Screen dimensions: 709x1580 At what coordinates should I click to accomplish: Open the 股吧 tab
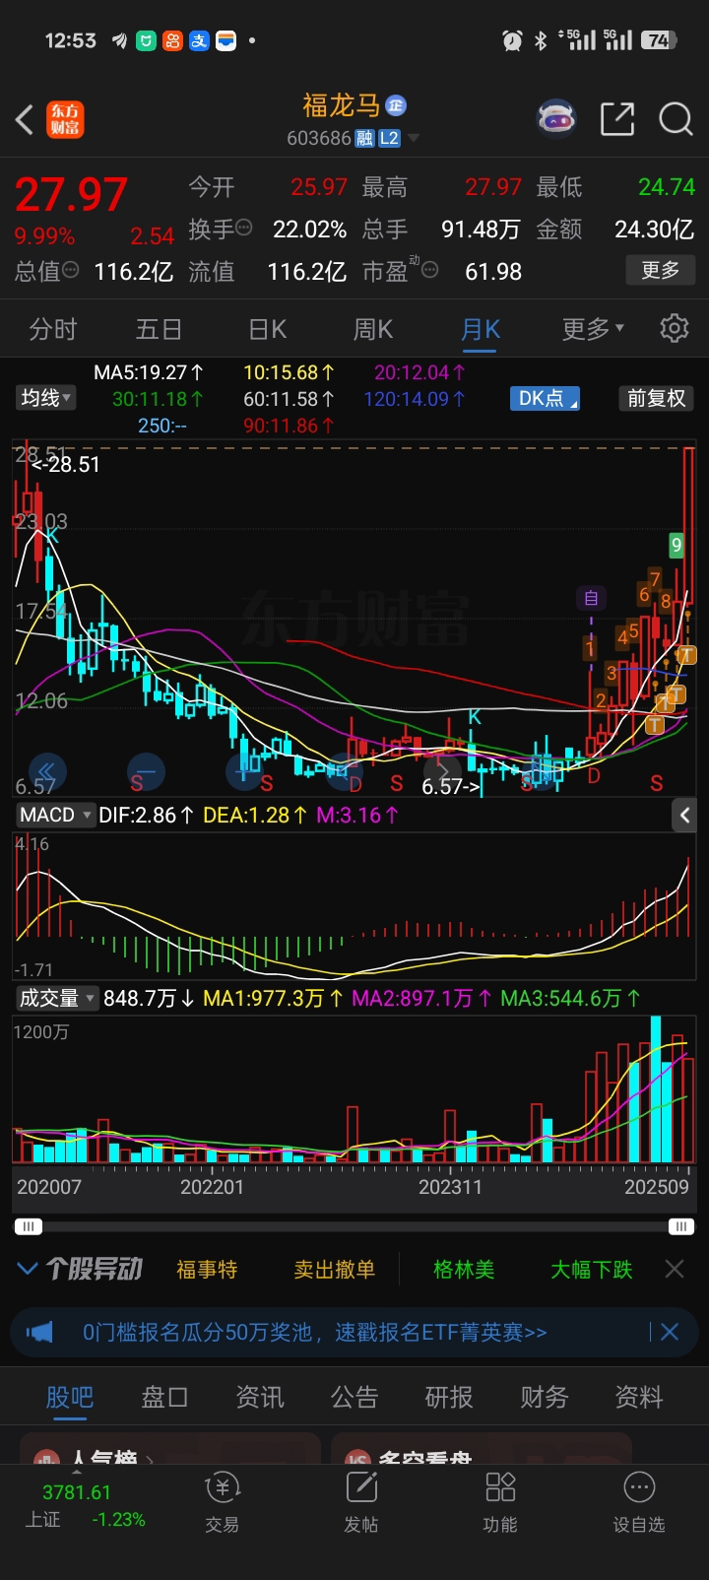(x=70, y=1397)
